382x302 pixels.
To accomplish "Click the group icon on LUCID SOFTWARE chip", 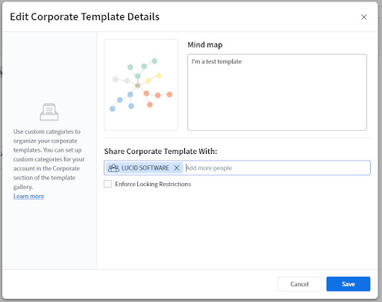I will pyautogui.click(x=113, y=168).
